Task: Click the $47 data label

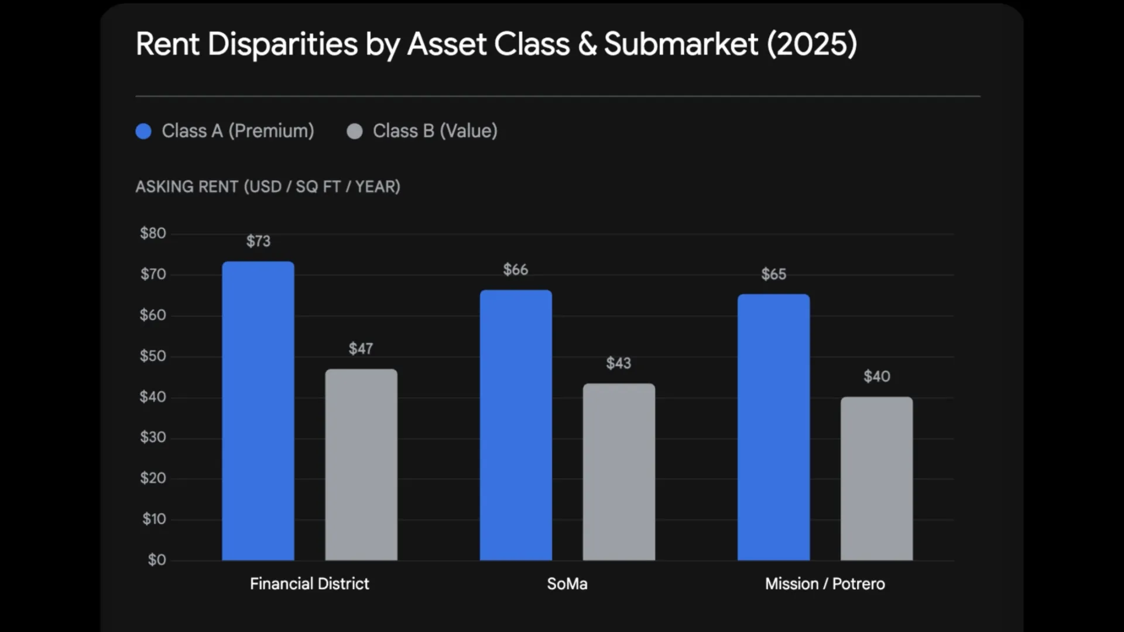Action: tap(361, 349)
